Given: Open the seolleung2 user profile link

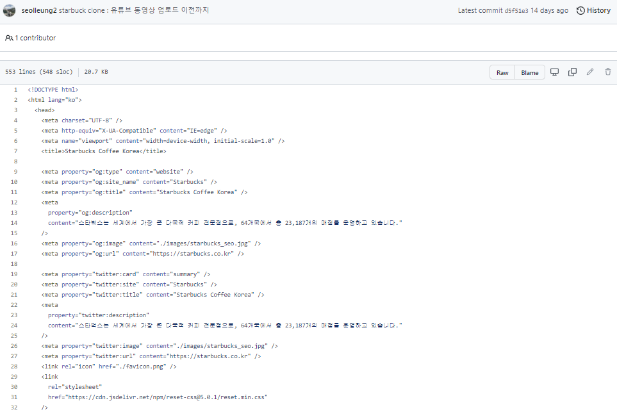Looking at the screenshot, I should pyautogui.click(x=39, y=11).
